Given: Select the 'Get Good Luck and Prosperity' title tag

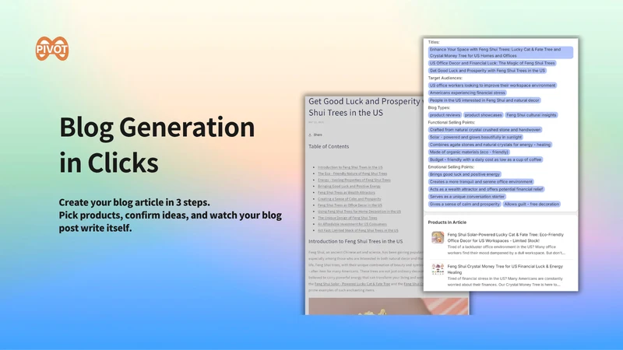Looking at the screenshot, I should 487,71.
